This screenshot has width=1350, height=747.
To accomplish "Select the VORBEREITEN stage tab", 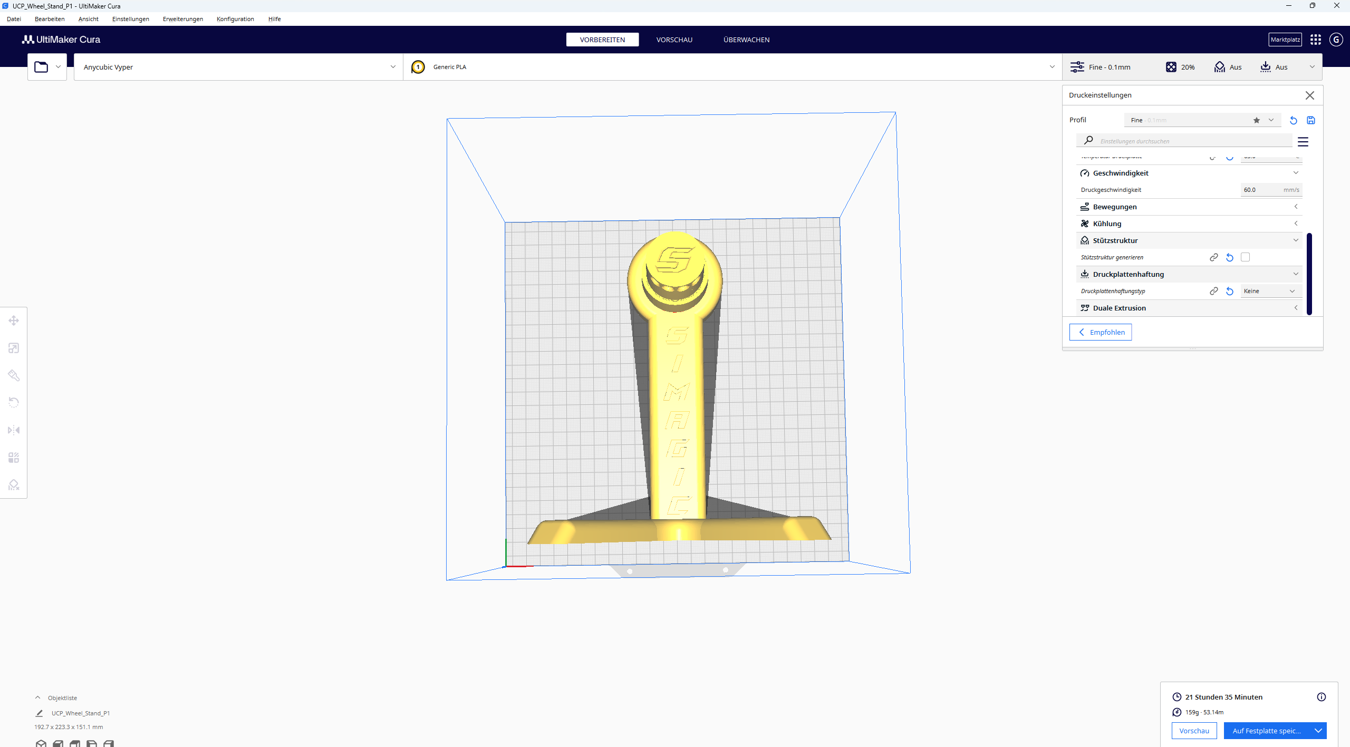I will pos(602,40).
